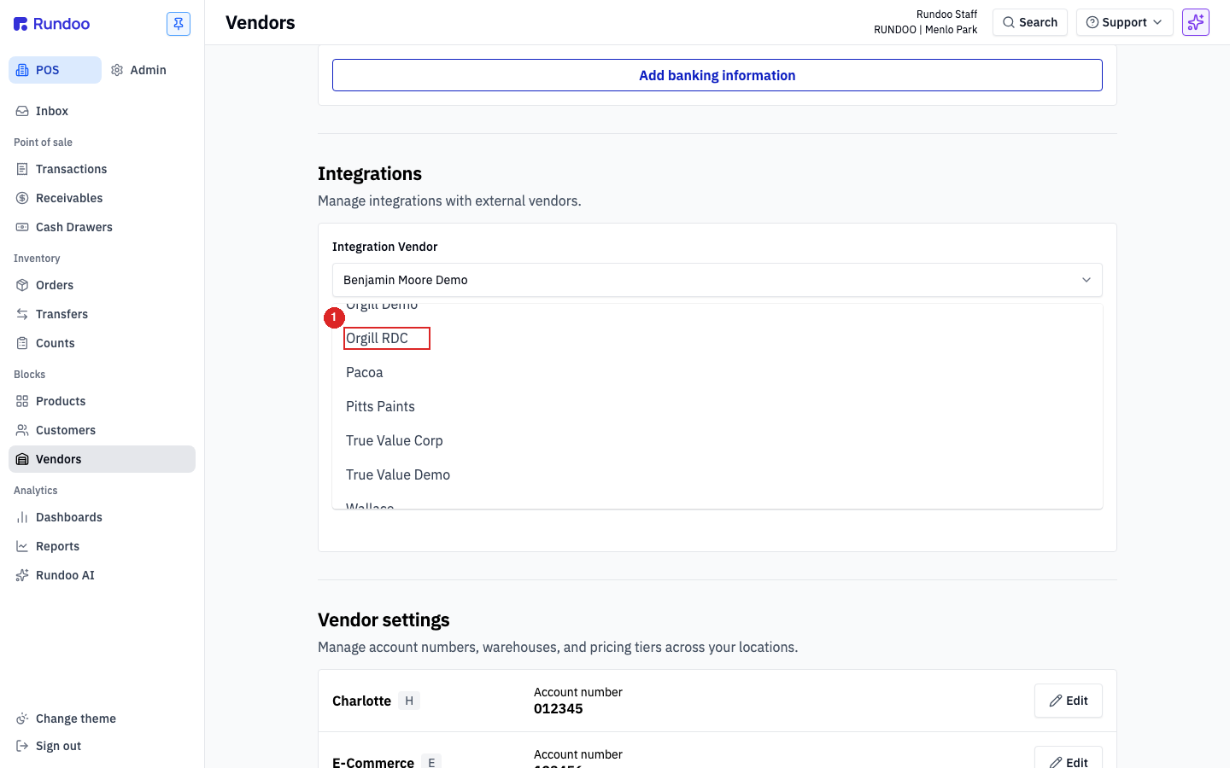The height and width of the screenshot is (768, 1230).
Task: Click RUNDOO | Menlo Park location text
Action: click(925, 30)
